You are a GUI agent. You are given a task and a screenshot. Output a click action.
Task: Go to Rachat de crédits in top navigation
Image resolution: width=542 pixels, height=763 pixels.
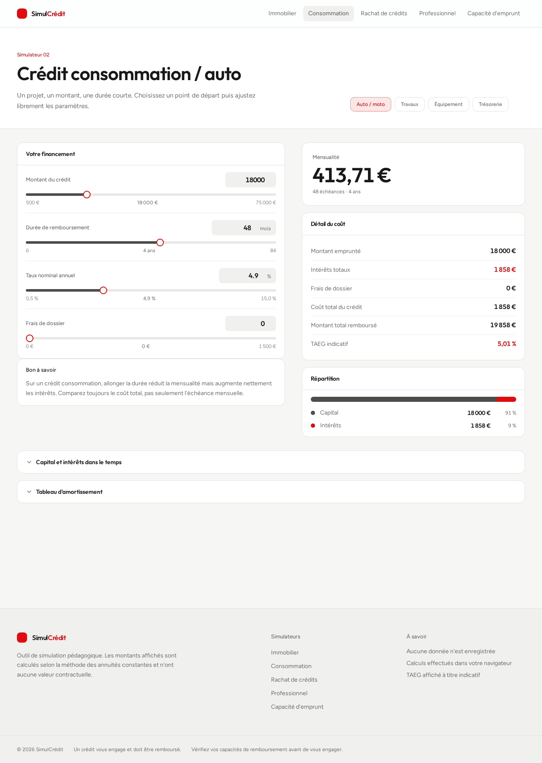(384, 14)
